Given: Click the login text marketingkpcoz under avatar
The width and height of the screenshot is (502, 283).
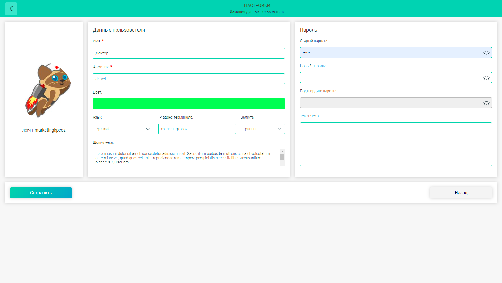Looking at the screenshot, I should tap(50, 130).
